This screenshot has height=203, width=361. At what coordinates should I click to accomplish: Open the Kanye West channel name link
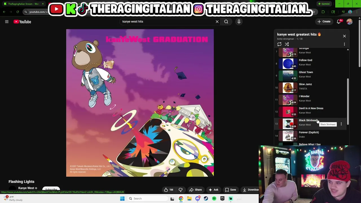click(26, 188)
